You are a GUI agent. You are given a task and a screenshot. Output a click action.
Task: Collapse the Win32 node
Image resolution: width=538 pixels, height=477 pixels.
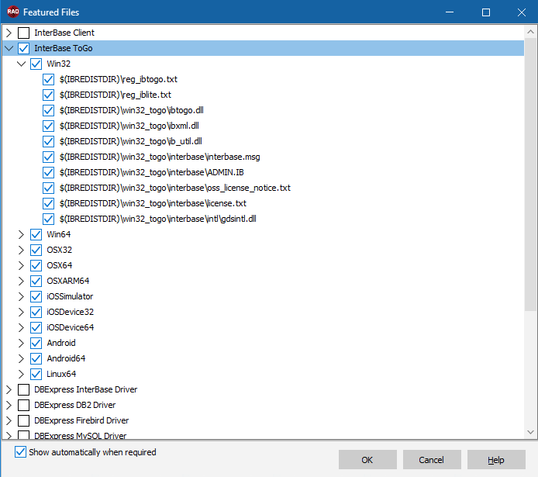[21, 64]
